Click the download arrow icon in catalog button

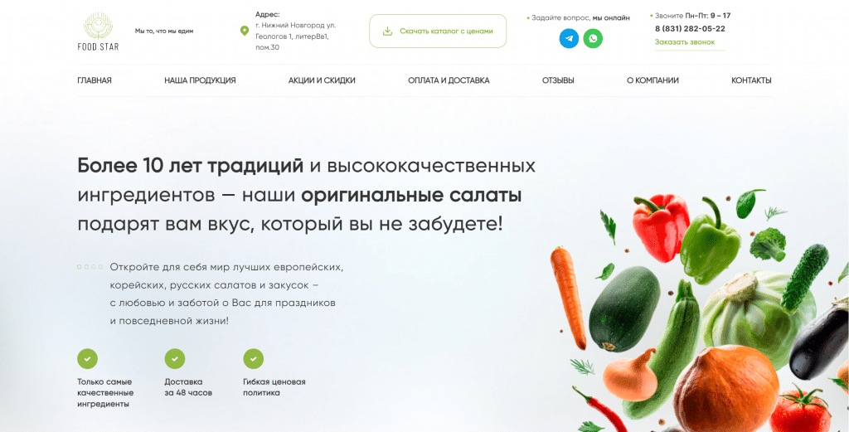[387, 32]
